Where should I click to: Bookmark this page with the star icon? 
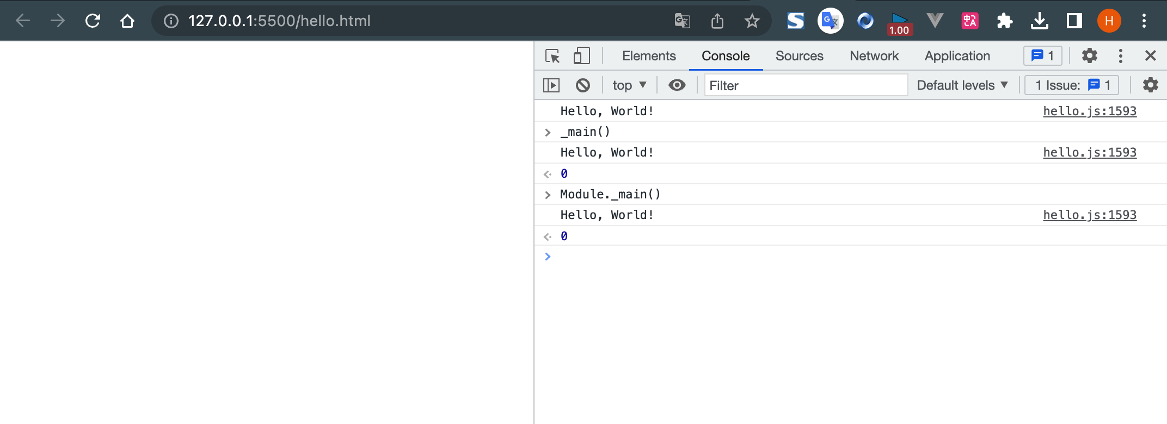[x=752, y=21]
